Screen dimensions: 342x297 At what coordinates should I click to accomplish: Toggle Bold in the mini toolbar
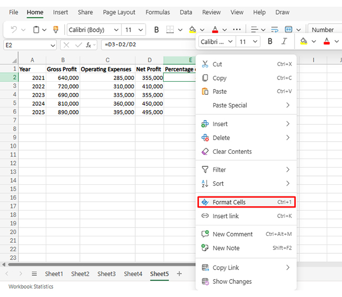click(270, 41)
